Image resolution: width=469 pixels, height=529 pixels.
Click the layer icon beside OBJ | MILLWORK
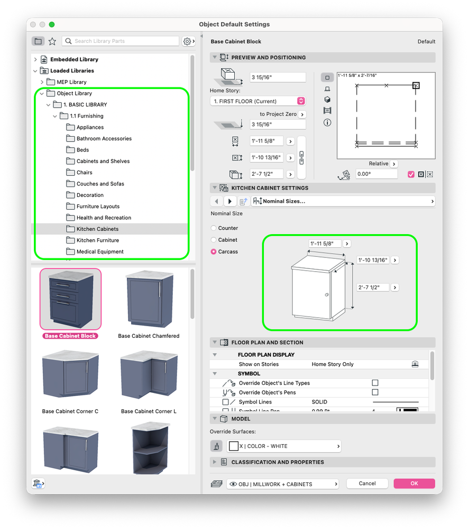pos(217,484)
